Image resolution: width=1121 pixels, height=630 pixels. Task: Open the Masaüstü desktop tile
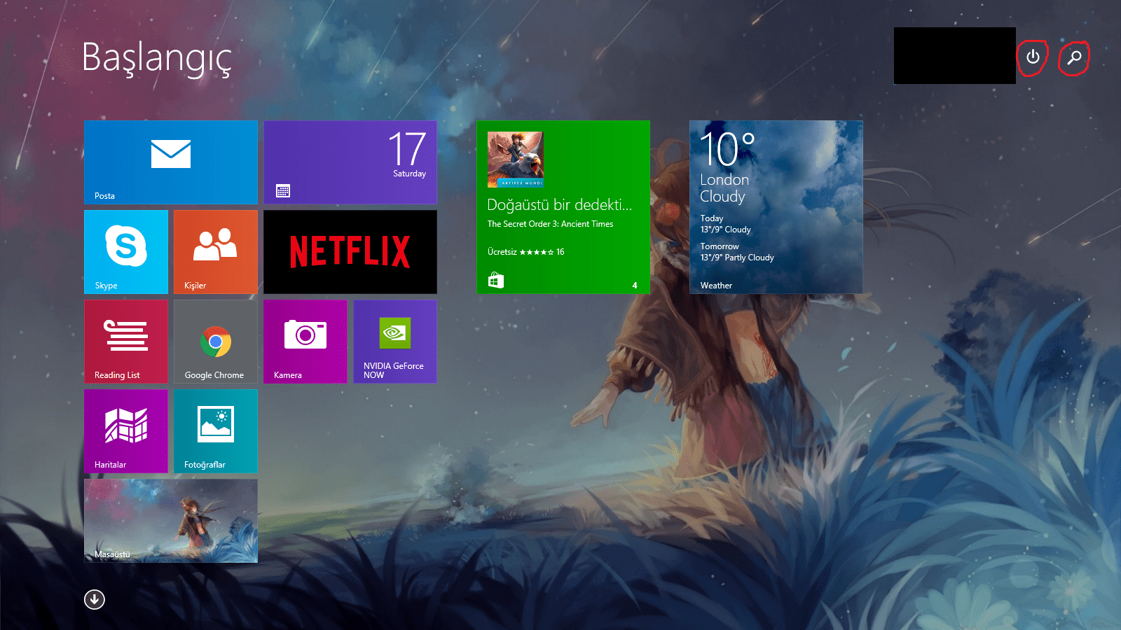click(x=171, y=521)
